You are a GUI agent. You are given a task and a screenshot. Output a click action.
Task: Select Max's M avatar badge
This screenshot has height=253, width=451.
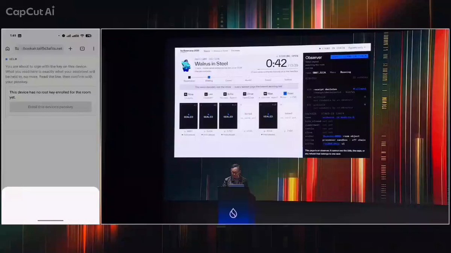[265, 94]
